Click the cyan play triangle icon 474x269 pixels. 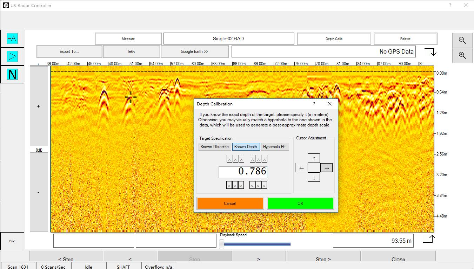tap(12, 56)
